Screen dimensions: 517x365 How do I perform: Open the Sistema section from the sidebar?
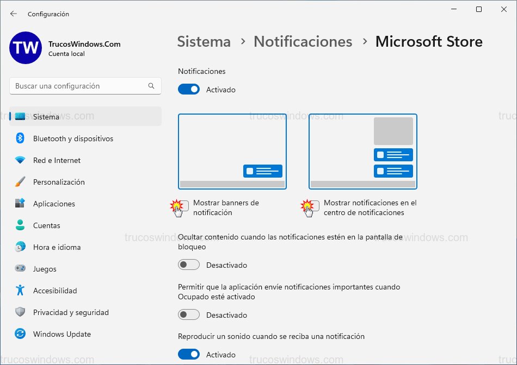pyautogui.click(x=20, y=116)
